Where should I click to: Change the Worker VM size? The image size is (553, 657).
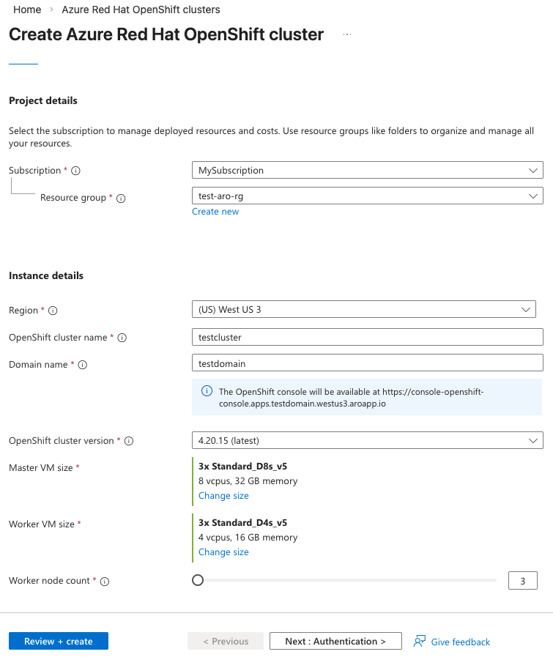(x=223, y=552)
